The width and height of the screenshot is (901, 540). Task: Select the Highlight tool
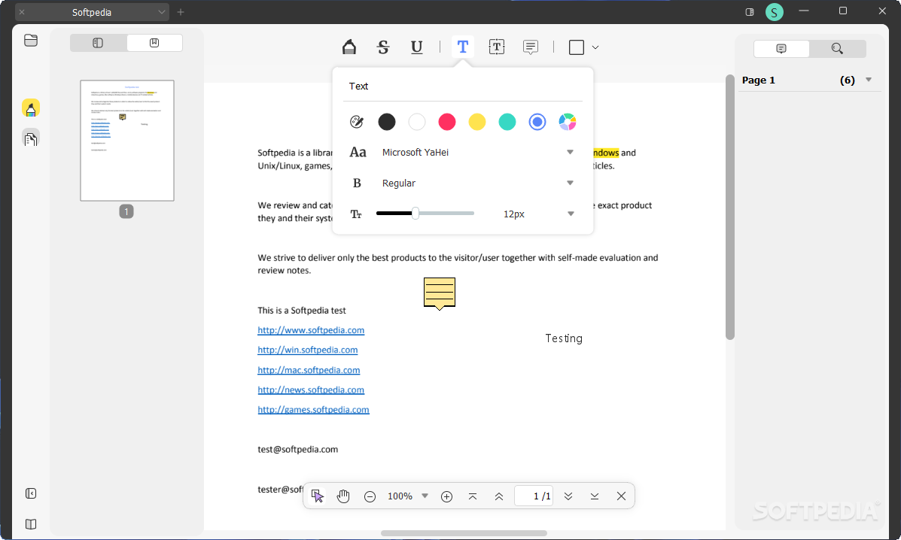349,47
